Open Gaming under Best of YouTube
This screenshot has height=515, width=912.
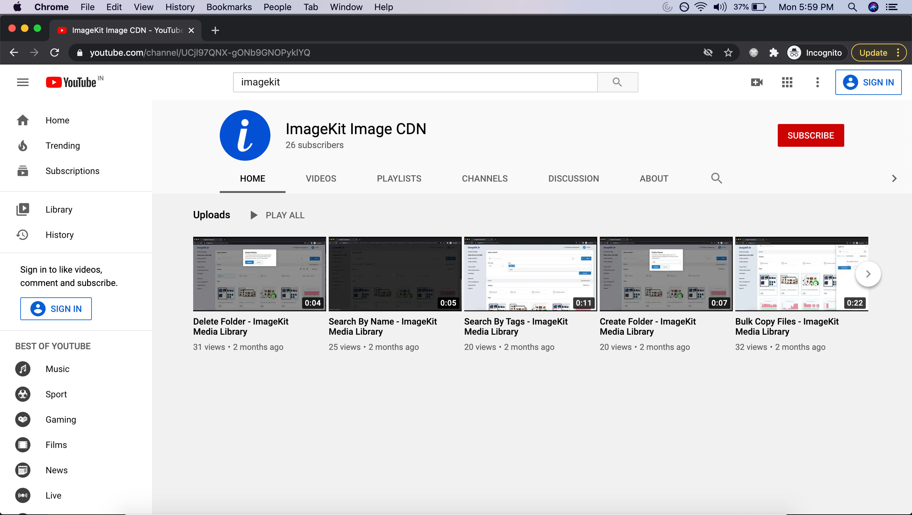pos(76,419)
